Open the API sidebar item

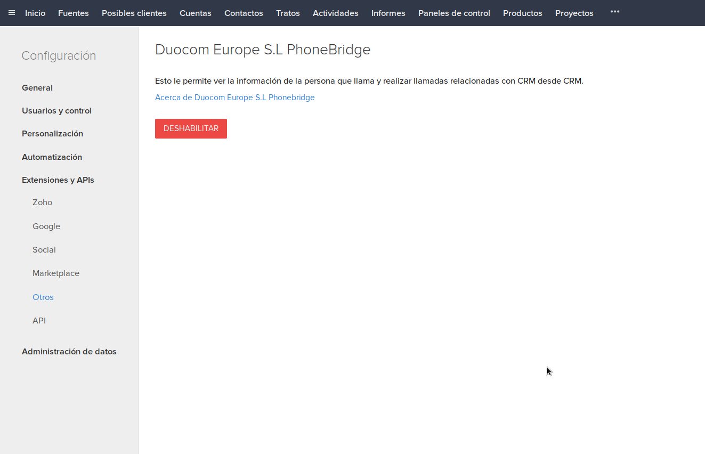tap(39, 321)
